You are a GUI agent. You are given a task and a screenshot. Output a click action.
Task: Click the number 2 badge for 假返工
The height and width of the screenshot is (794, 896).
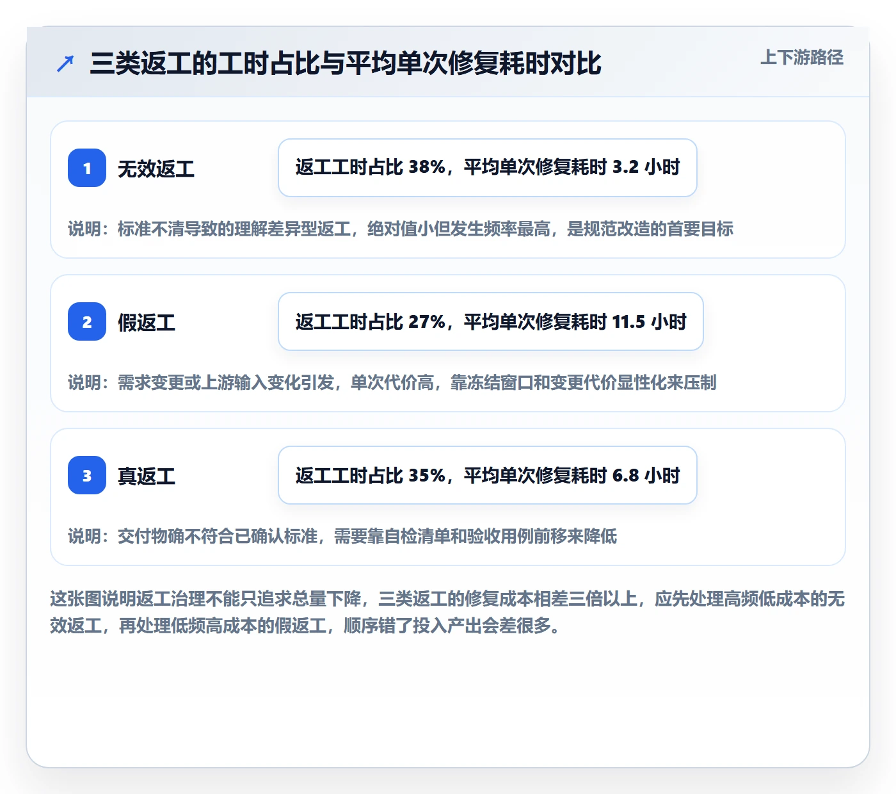tap(87, 321)
